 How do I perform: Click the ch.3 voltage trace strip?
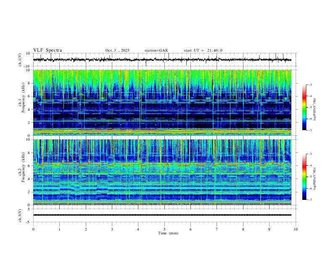[162, 215]
